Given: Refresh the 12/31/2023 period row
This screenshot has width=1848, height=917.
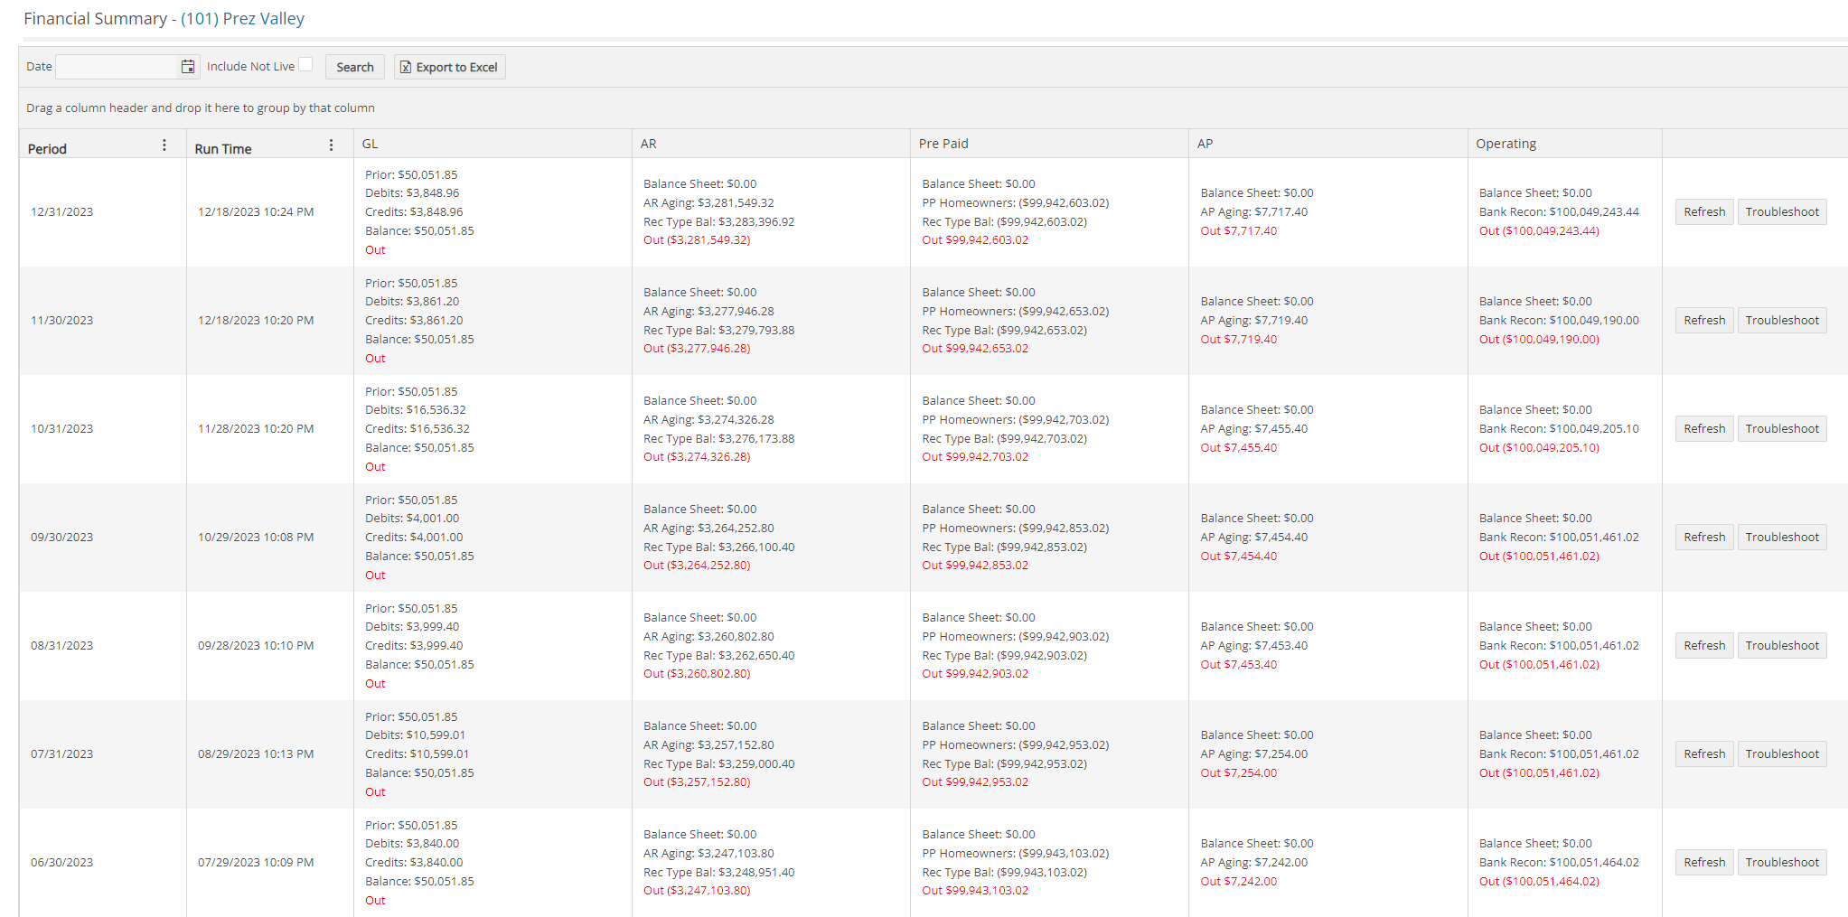Looking at the screenshot, I should tap(1703, 211).
